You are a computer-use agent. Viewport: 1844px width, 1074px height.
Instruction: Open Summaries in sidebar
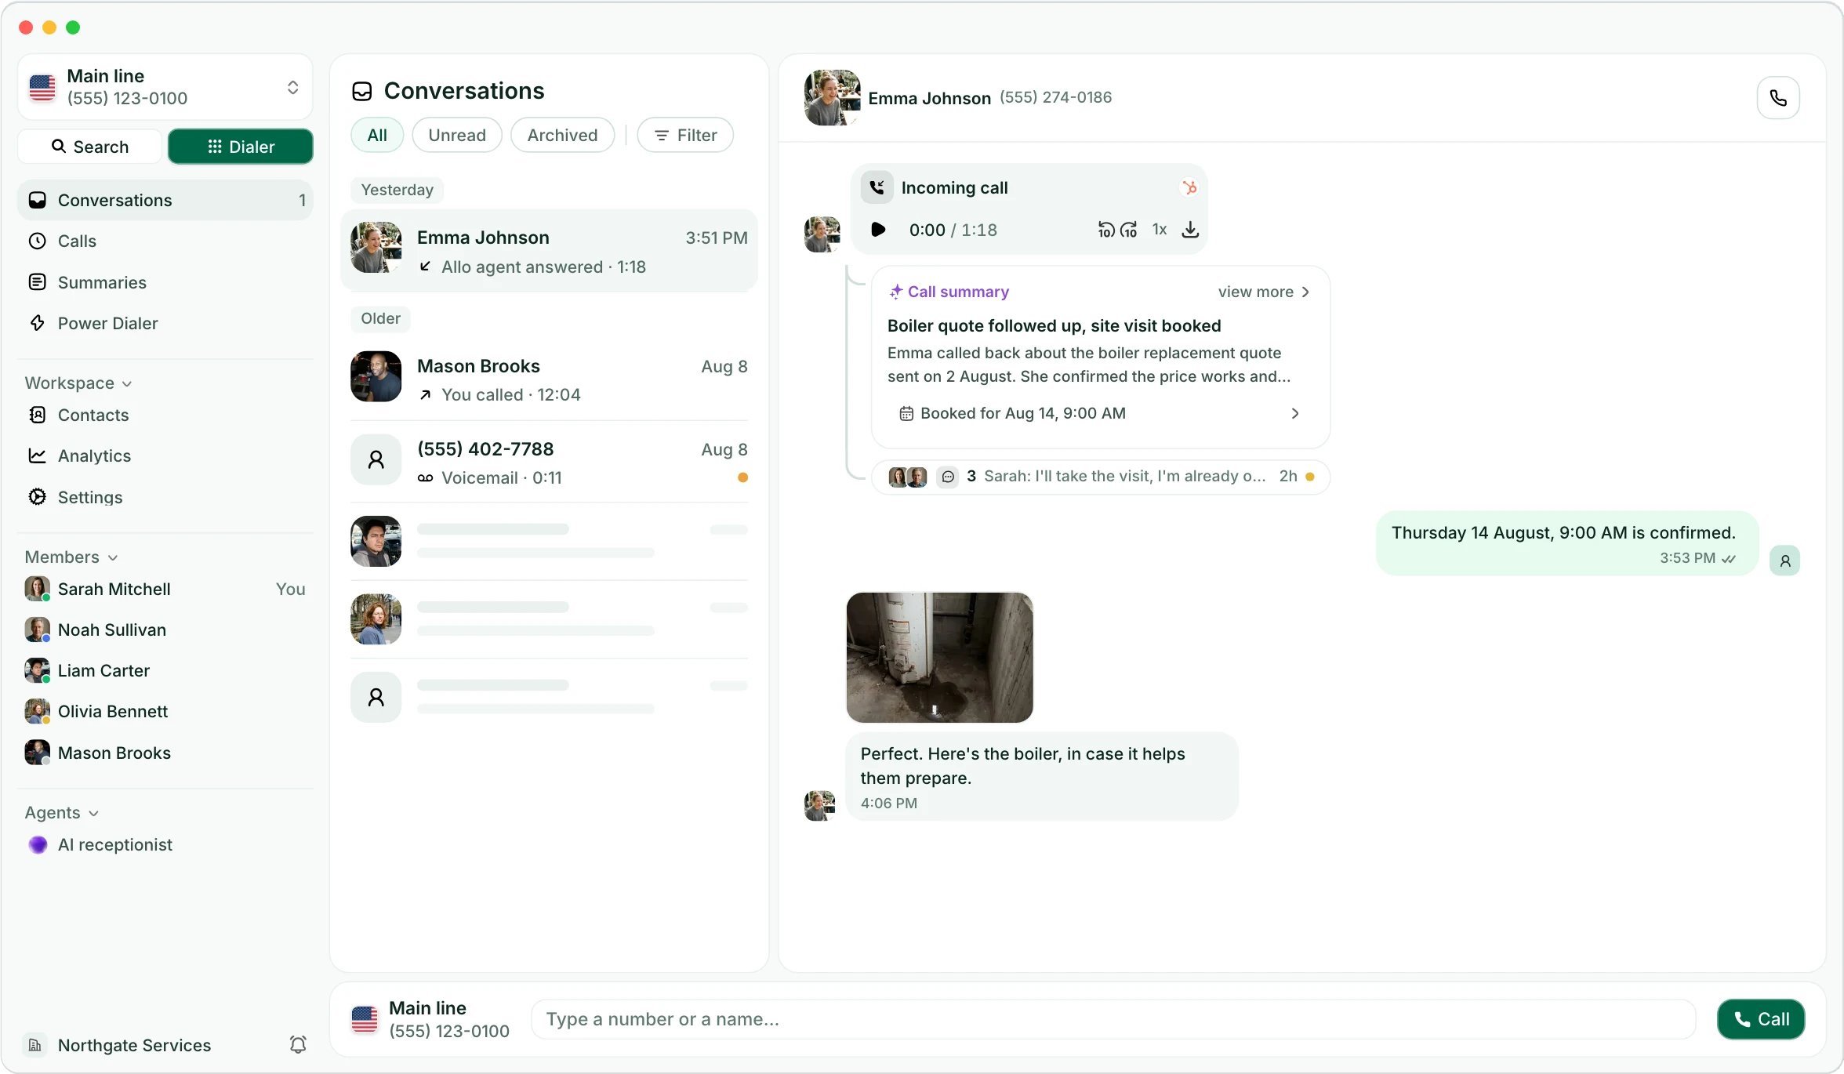165,282
